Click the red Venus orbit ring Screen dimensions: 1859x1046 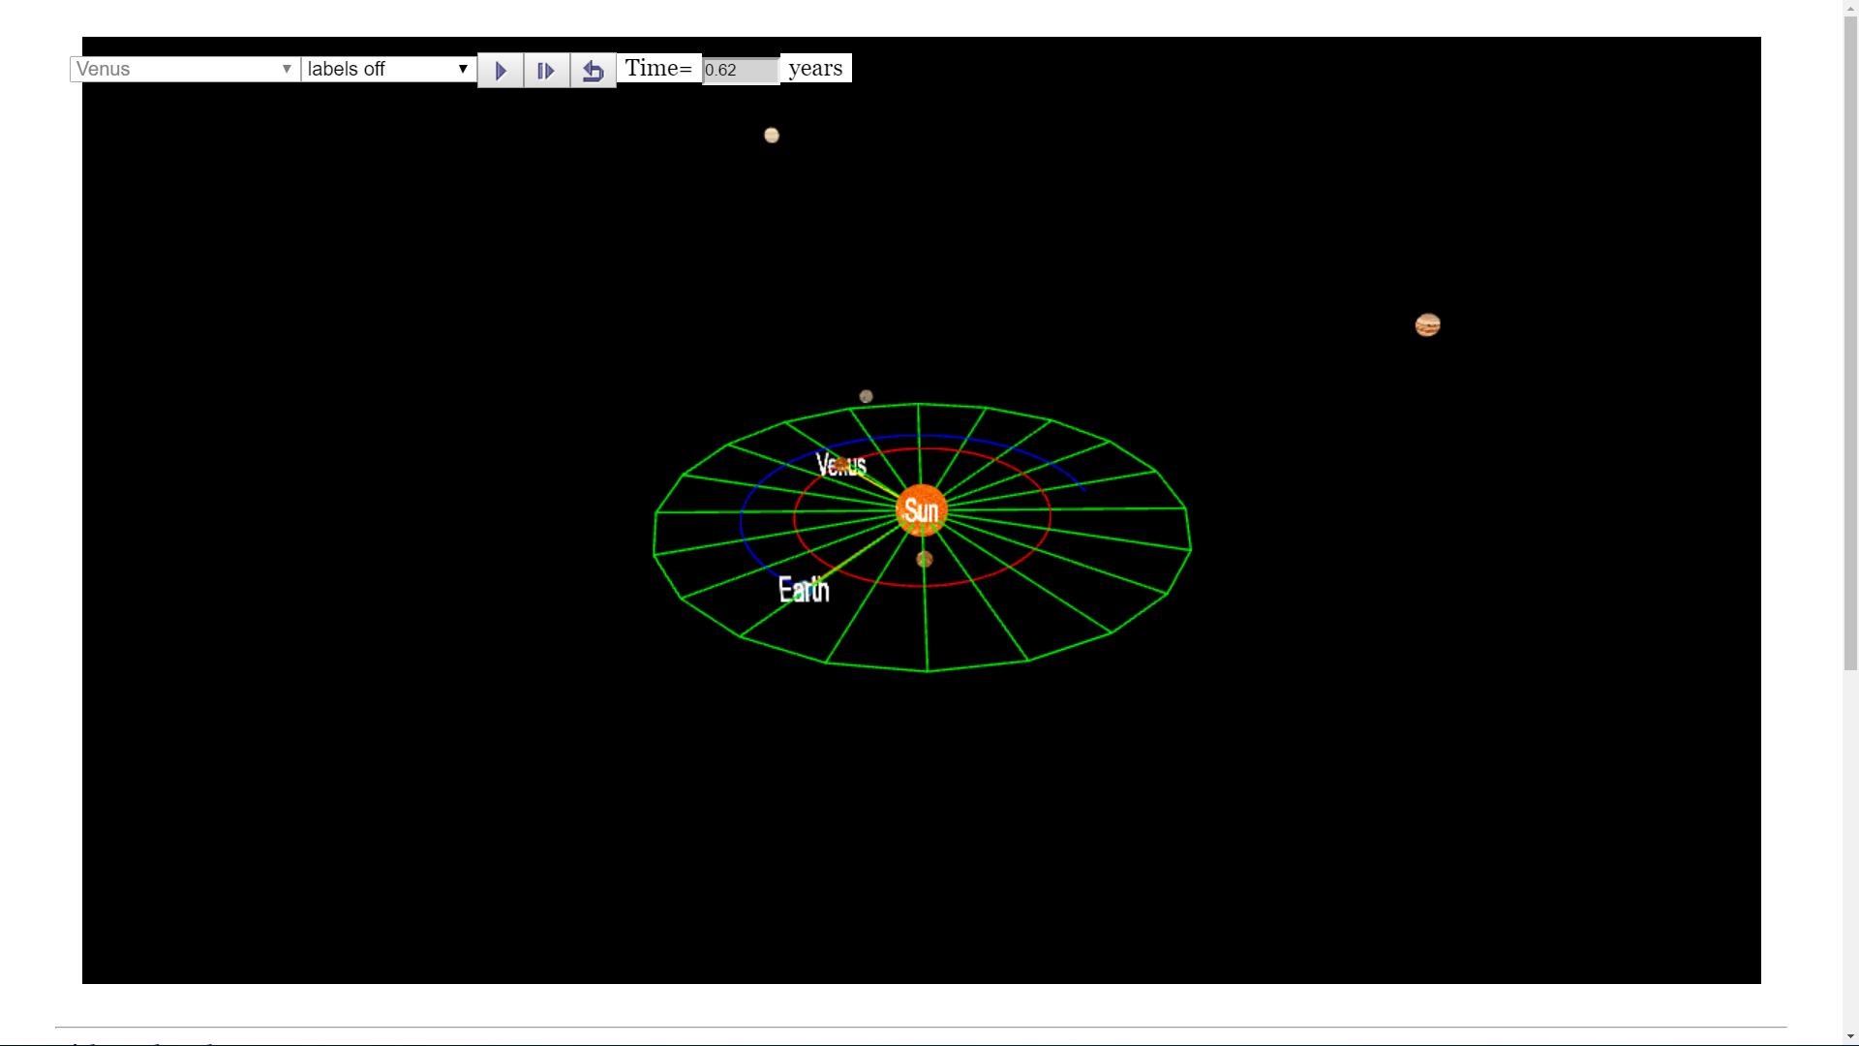[x=1050, y=518]
